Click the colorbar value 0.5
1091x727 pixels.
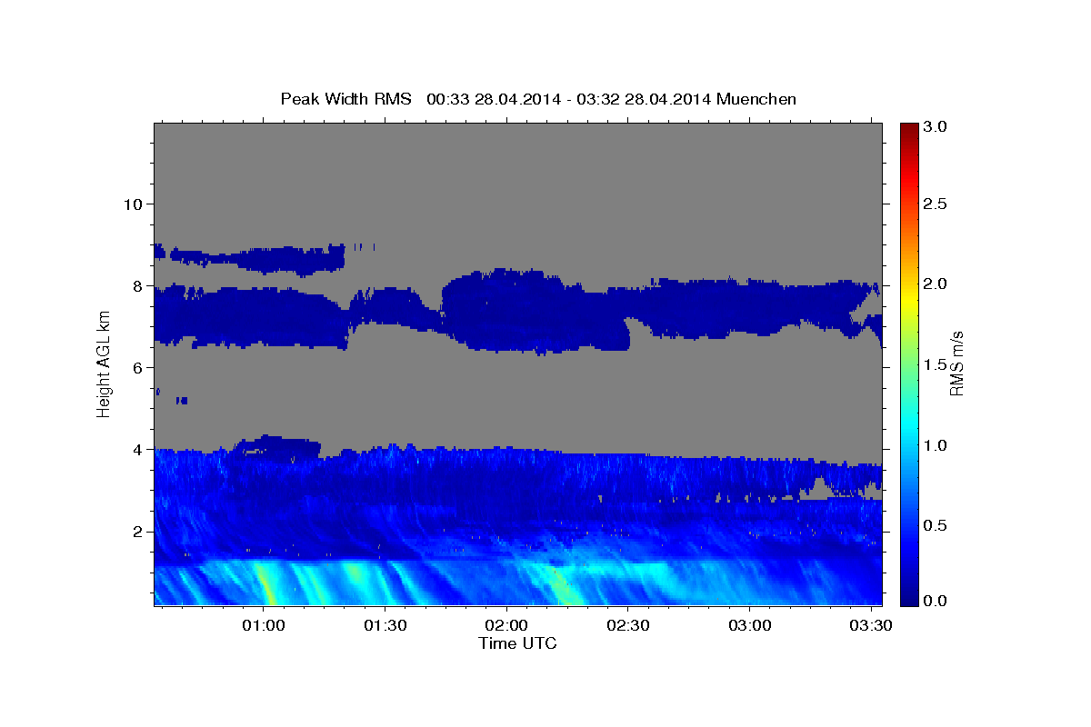pos(936,525)
